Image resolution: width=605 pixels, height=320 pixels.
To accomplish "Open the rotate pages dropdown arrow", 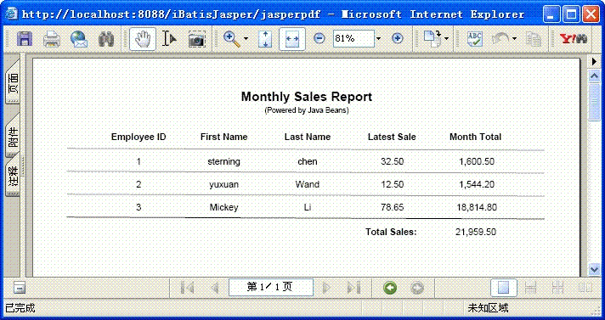I will click(446, 38).
